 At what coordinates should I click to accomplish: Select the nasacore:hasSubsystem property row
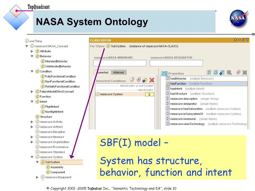click(x=207, y=109)
